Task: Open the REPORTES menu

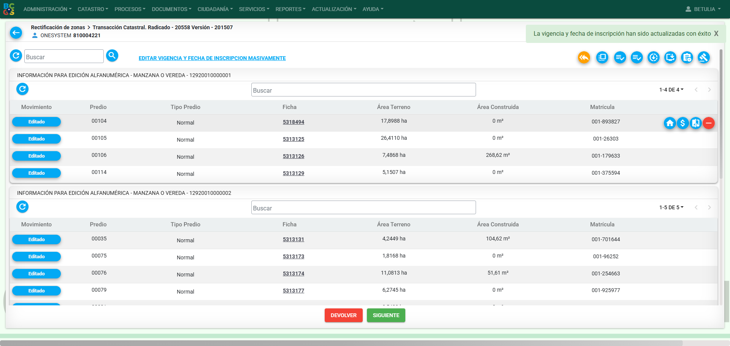Action: pos(290,9)
